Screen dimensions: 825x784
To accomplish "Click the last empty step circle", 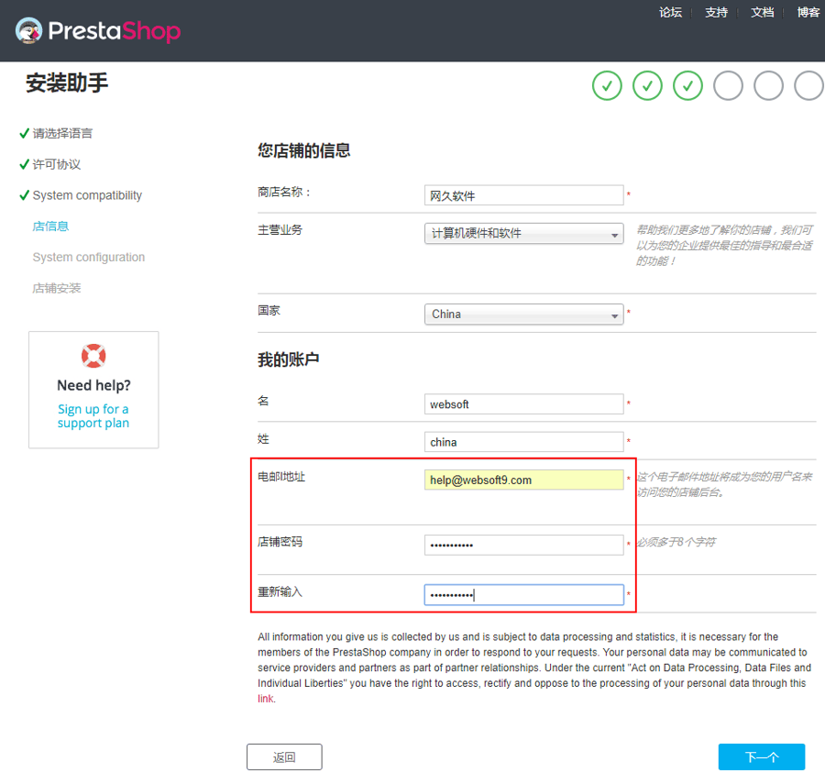I will (808, 85).
